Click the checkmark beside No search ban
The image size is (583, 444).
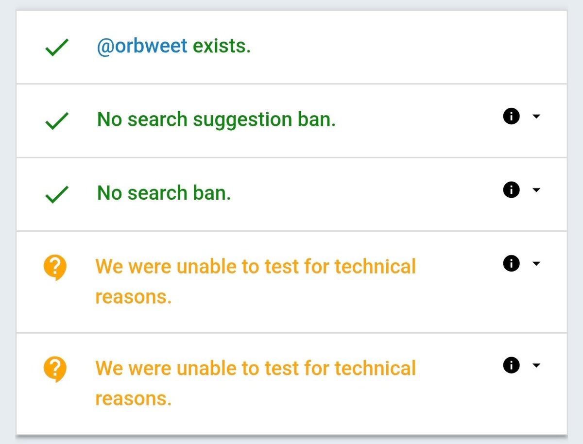pos(56,194)
